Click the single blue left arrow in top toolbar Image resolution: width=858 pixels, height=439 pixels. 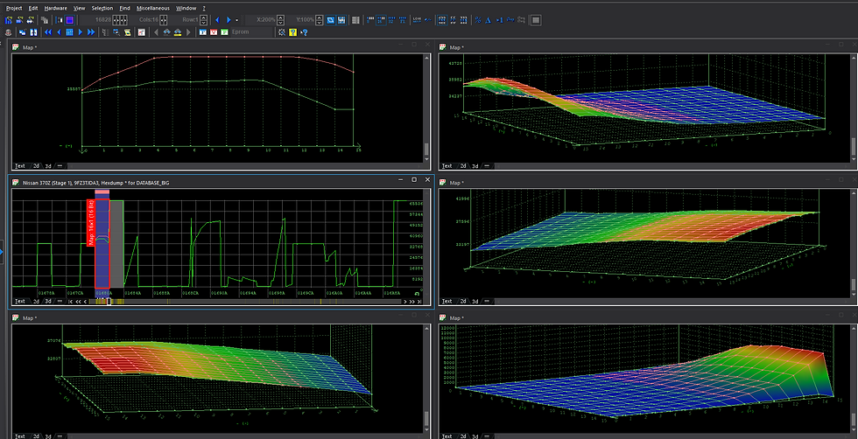(217, 19)
